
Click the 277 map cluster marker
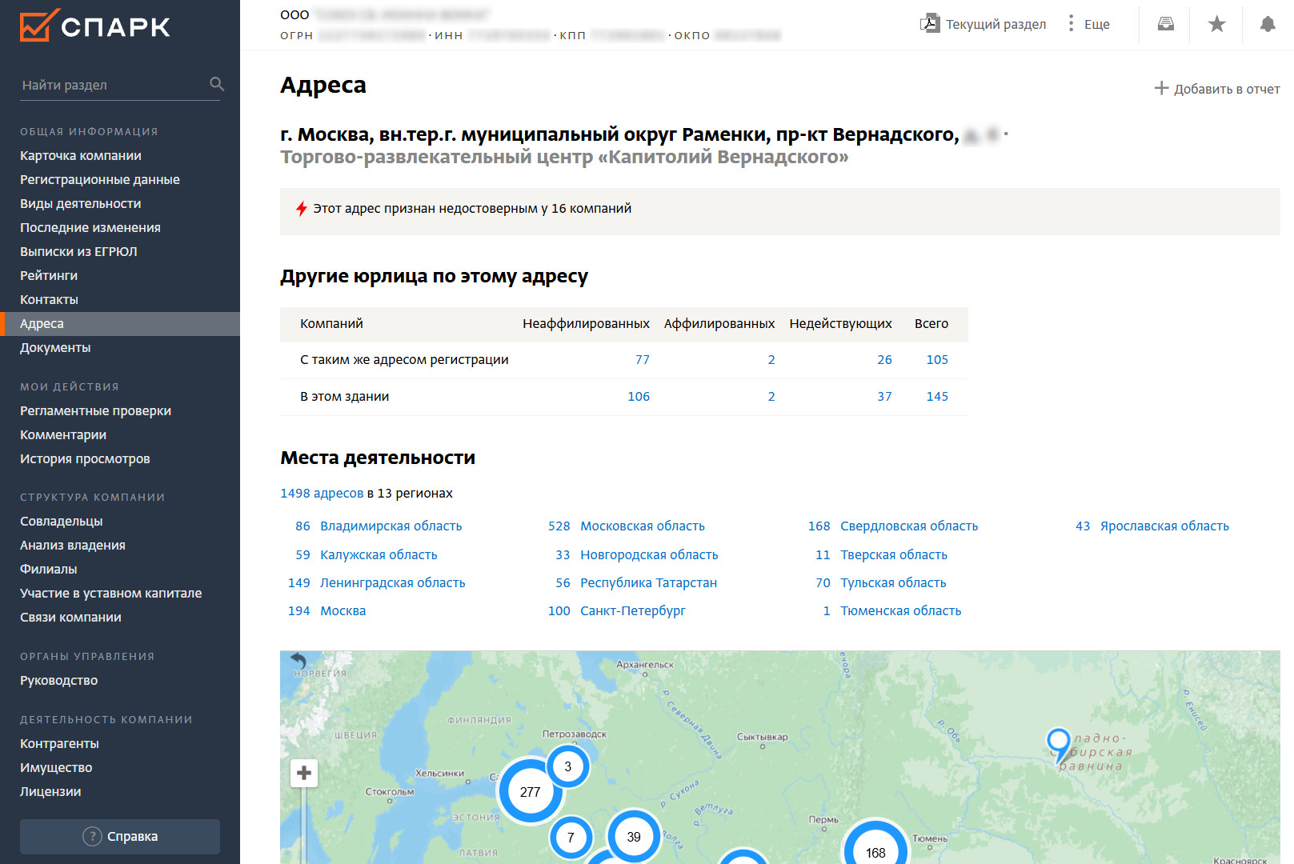pos(530,791)
